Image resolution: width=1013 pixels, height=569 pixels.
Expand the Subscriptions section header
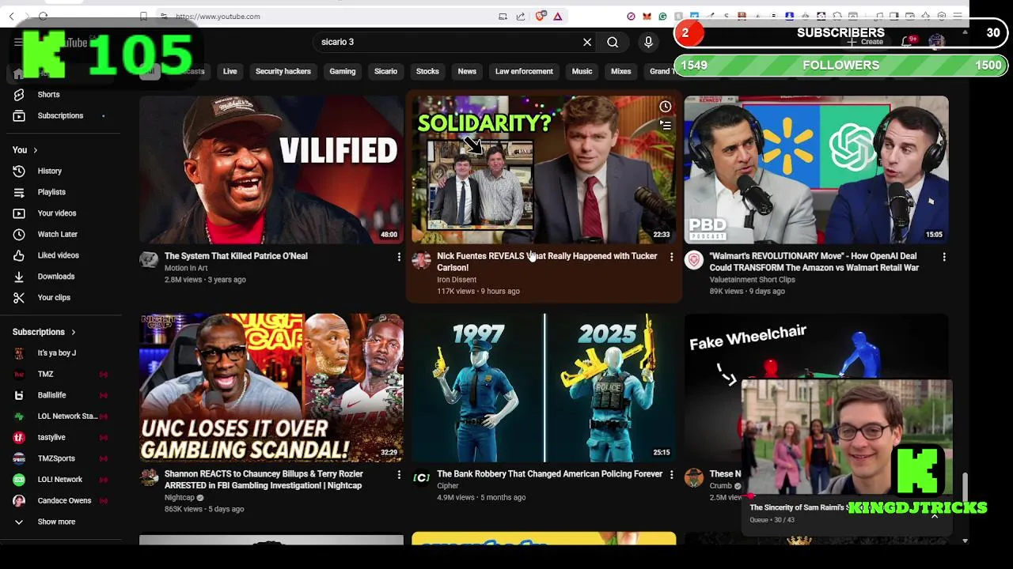[x=44, y=332]
